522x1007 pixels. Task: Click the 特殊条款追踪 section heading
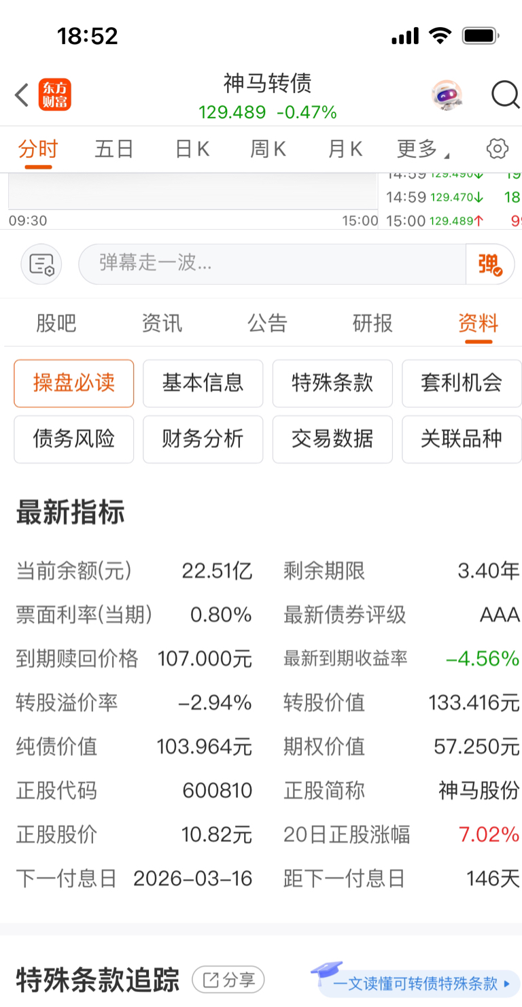coord(98,980)
